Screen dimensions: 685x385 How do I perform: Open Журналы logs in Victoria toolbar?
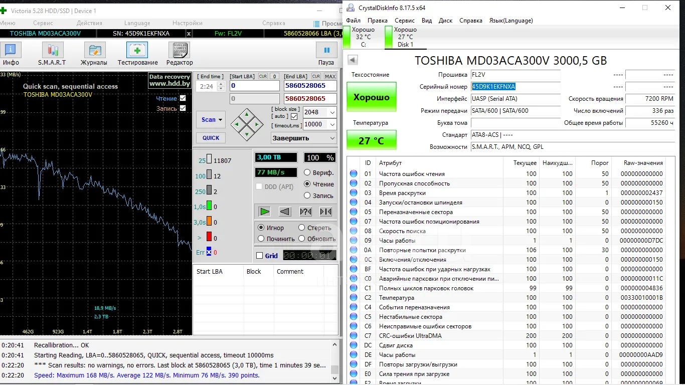94,54
